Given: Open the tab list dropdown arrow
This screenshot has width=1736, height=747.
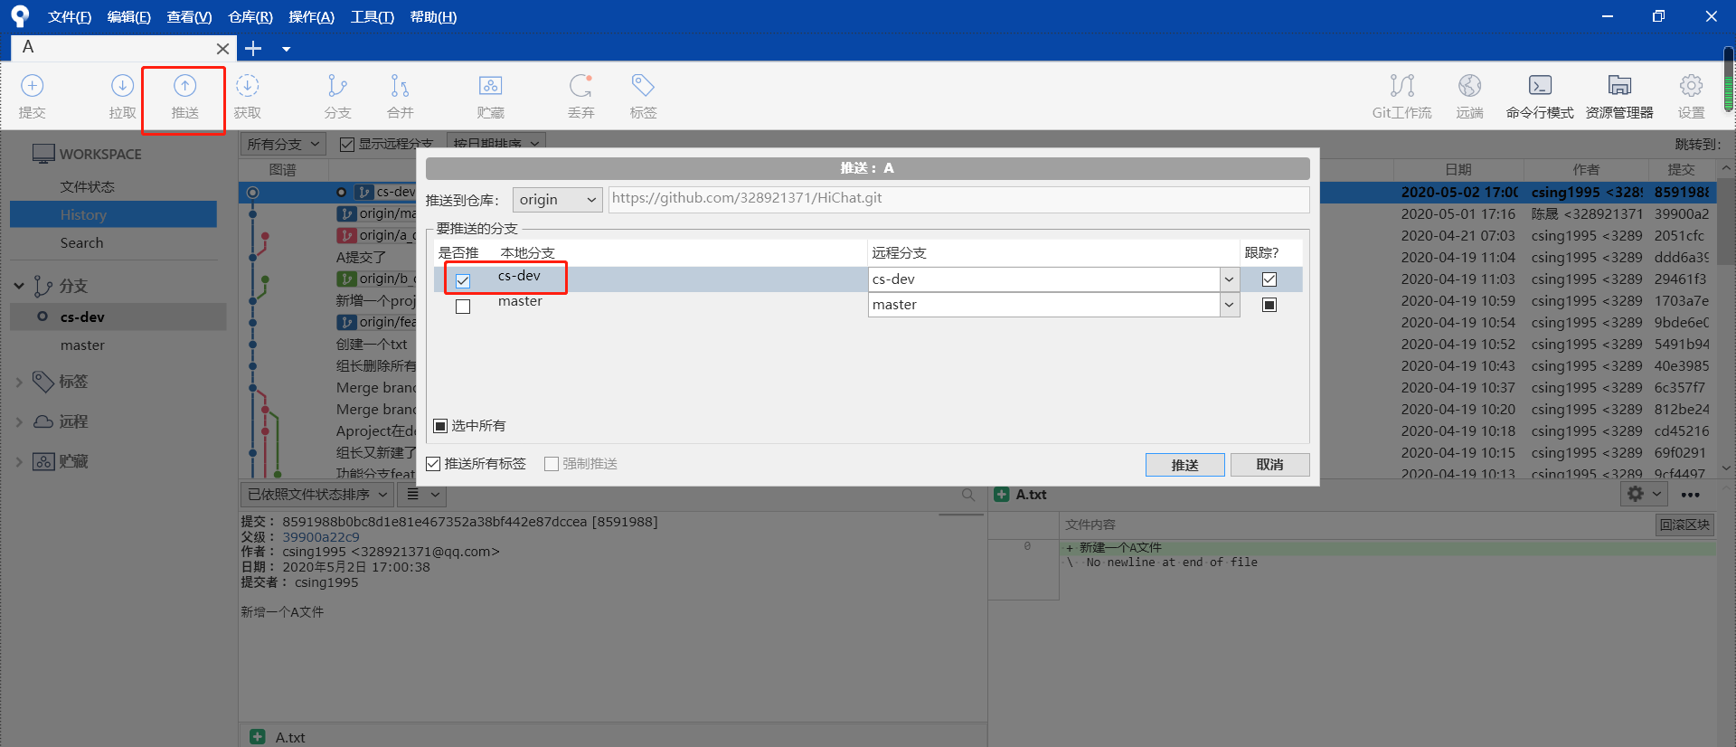Looking at the screenshot, I should 286,49.
